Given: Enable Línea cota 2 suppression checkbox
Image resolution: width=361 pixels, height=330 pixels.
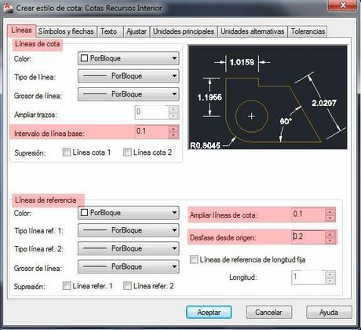Looking at the screenshot, I should point(127,152).
